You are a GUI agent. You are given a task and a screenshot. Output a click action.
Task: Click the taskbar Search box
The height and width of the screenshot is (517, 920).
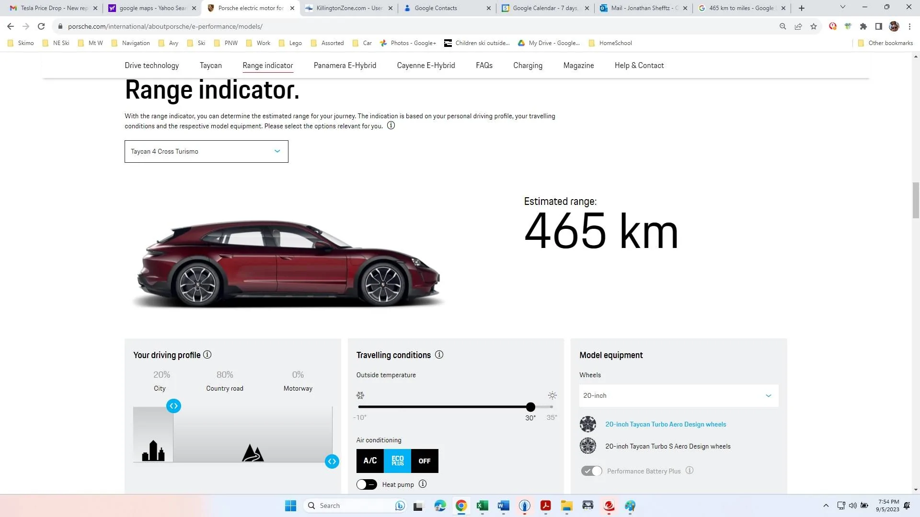coord(356,506)
